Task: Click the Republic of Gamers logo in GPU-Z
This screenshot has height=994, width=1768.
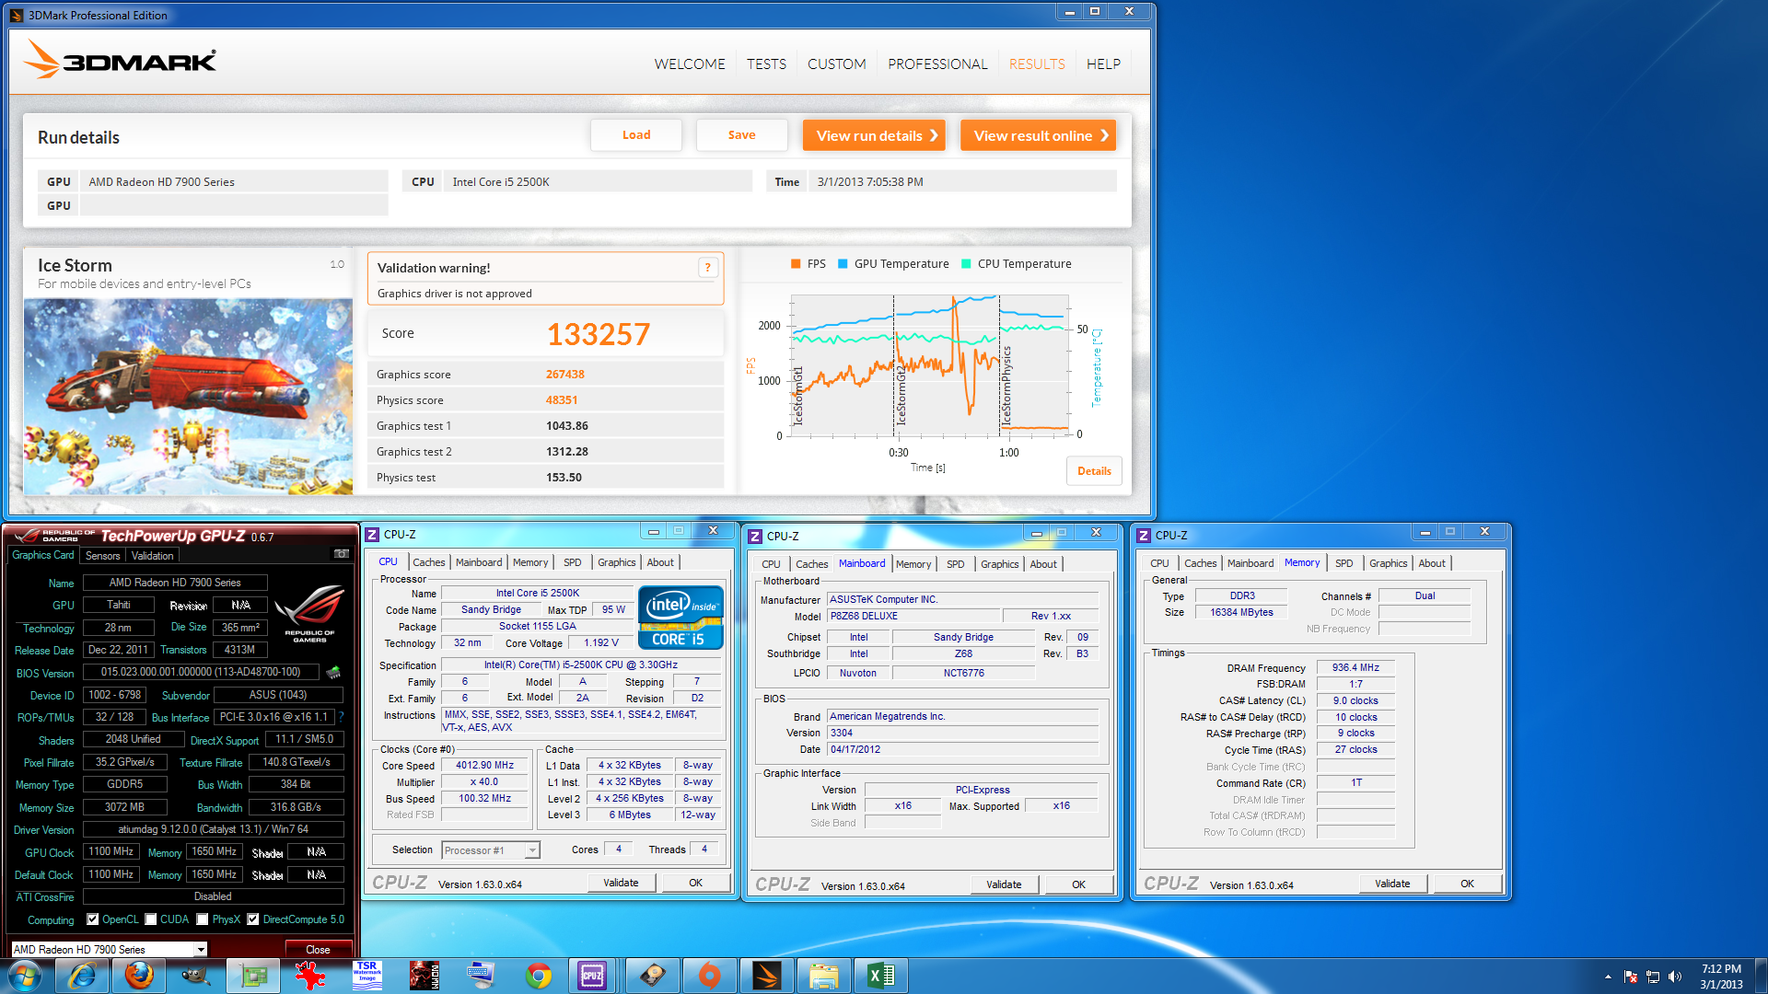Action: point(309,613)
